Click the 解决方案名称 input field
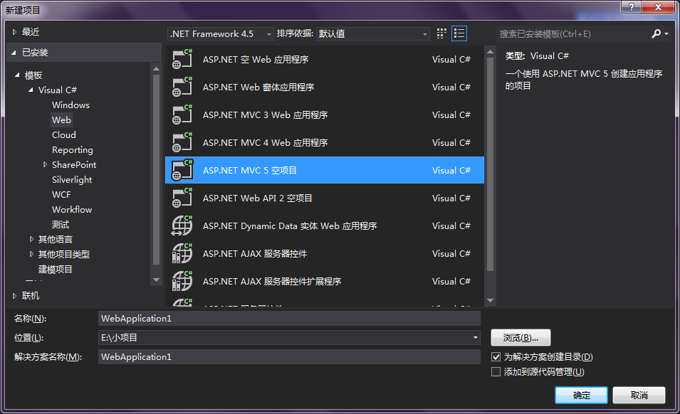The height and width of the screenshot is (414, 680). click(x=289, y=357)
